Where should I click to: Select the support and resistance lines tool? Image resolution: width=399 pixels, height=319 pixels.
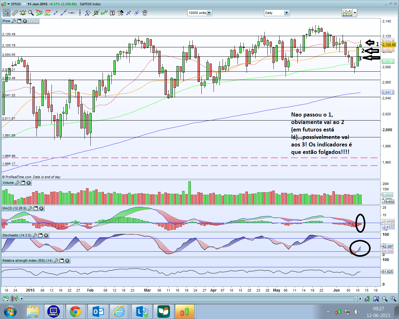coord(47,13)
